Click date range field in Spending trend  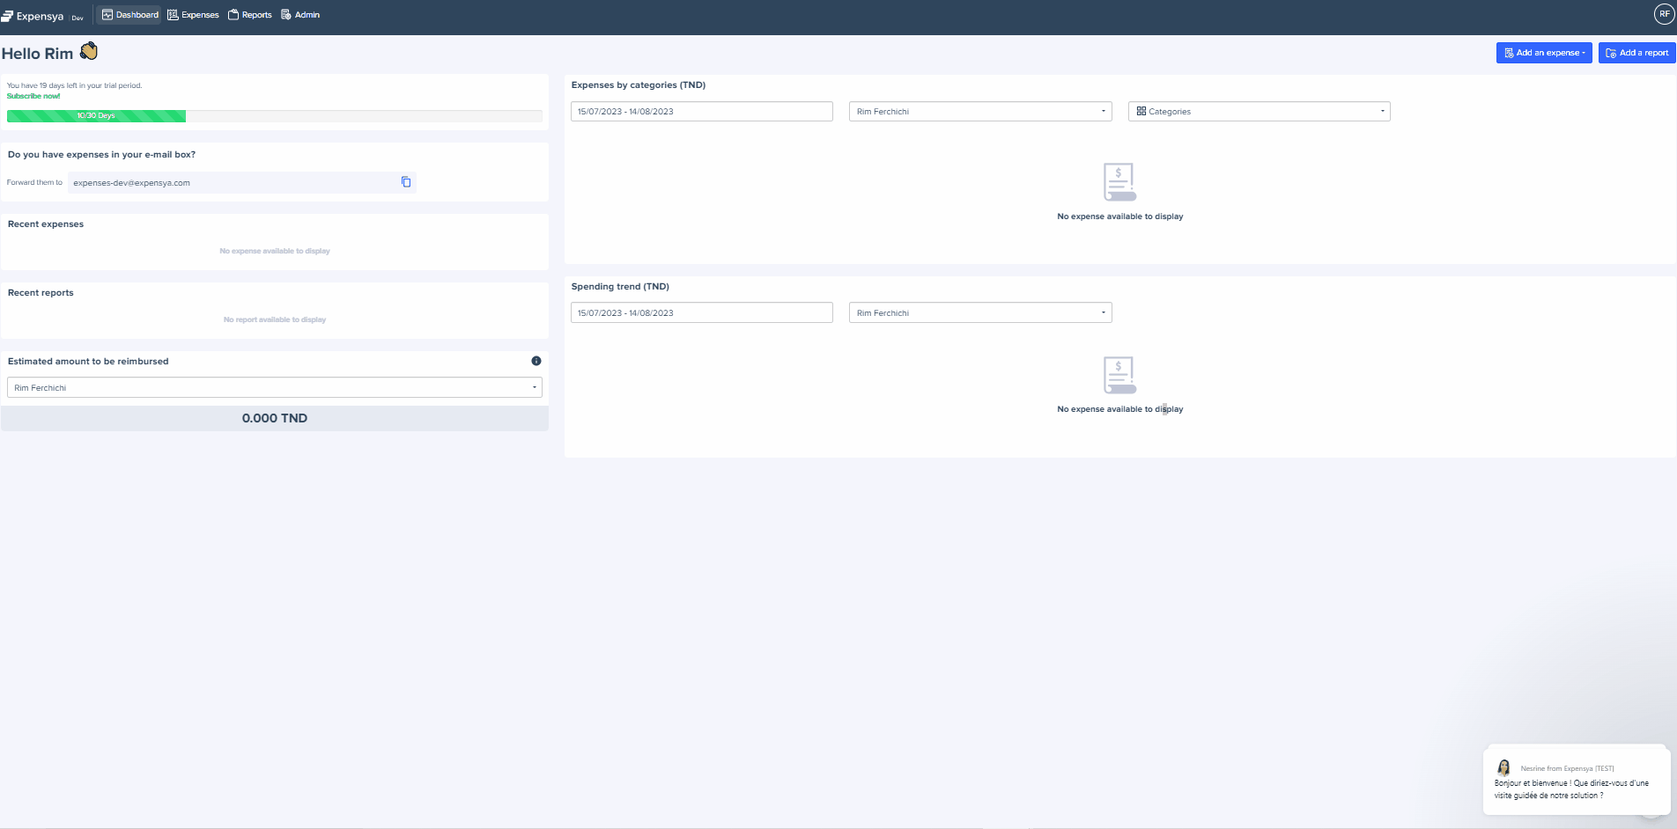[701, 313]
